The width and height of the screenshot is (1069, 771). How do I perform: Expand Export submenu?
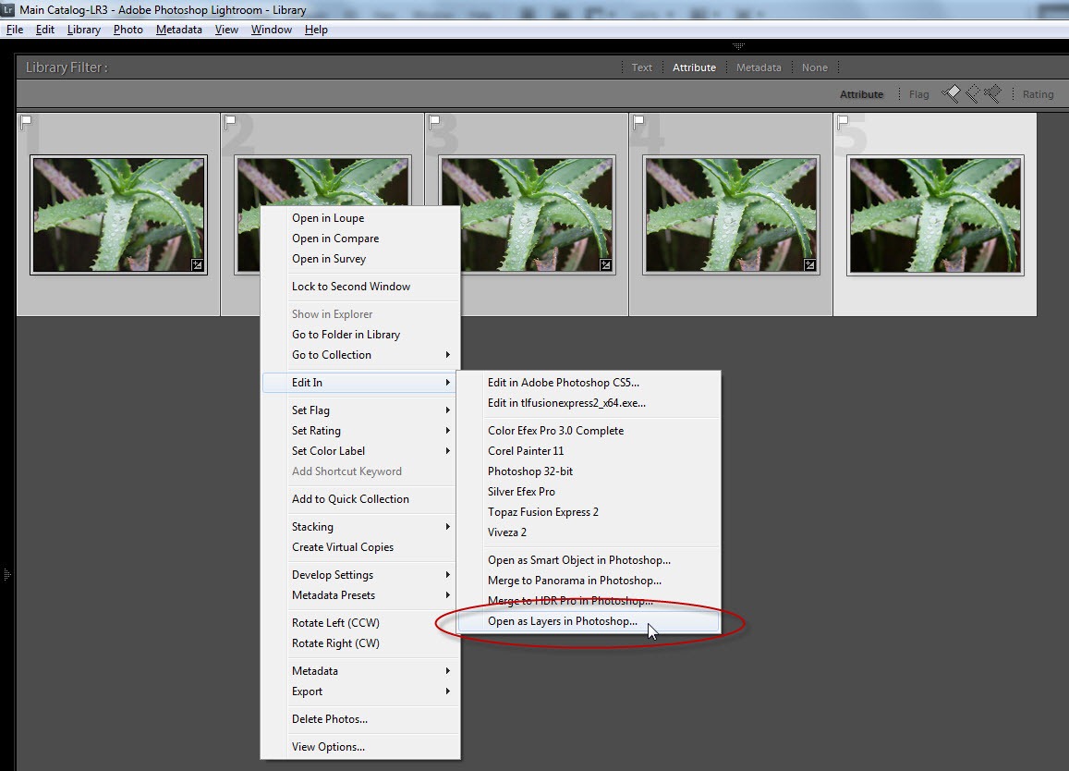click(360, 691)
